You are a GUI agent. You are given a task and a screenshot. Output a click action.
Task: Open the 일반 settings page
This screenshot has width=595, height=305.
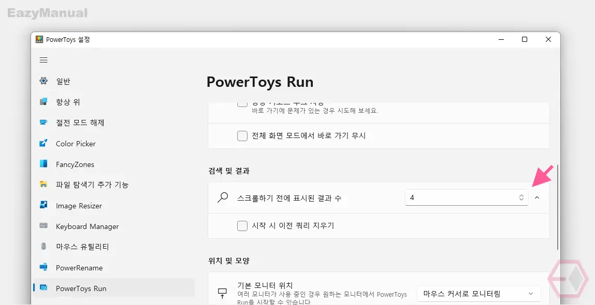114,81
